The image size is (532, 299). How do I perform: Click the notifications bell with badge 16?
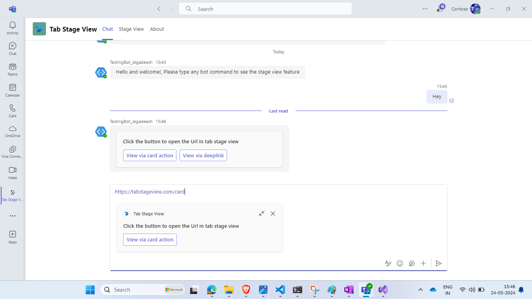pos(440,9)
